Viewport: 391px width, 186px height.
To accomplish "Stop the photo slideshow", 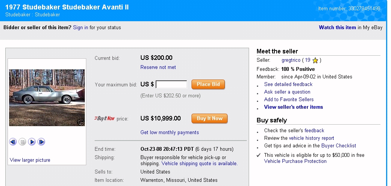I will pos(22,142).
